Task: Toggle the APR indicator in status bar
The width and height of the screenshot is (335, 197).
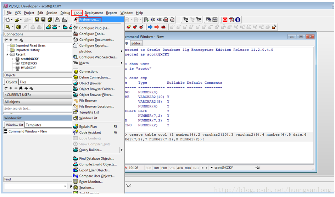Action: click(180, 168)
